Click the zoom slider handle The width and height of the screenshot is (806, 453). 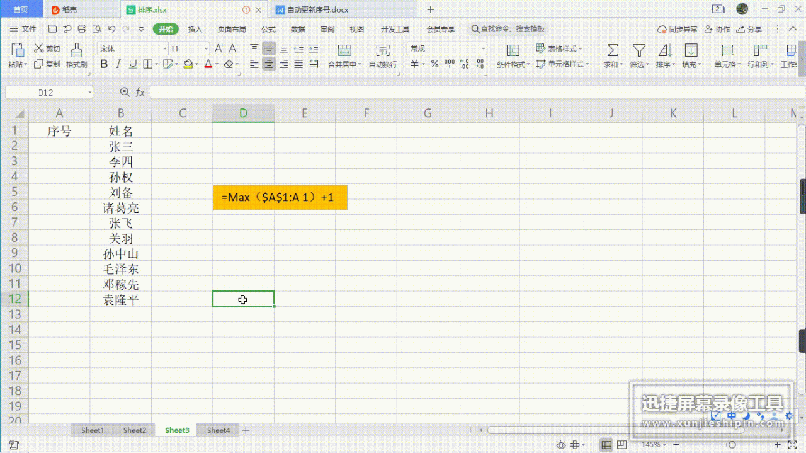(x=732, y=445)
